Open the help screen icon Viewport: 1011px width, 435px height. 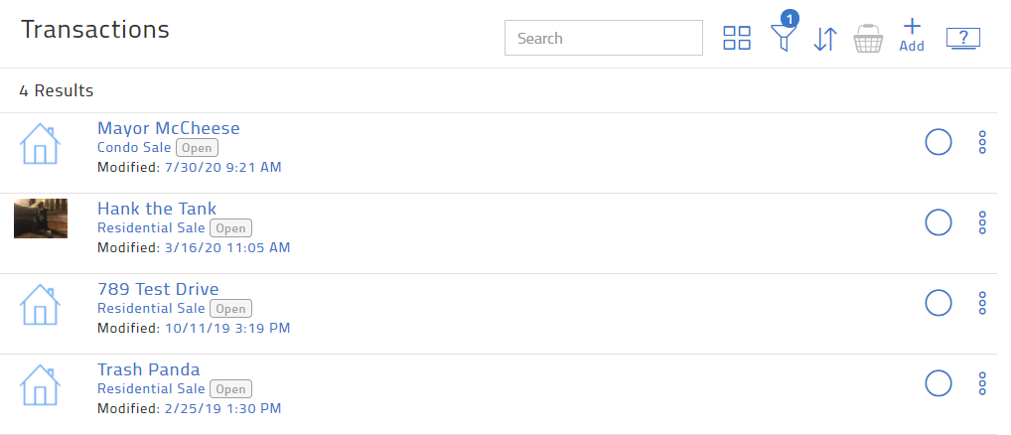click(963, 39)
